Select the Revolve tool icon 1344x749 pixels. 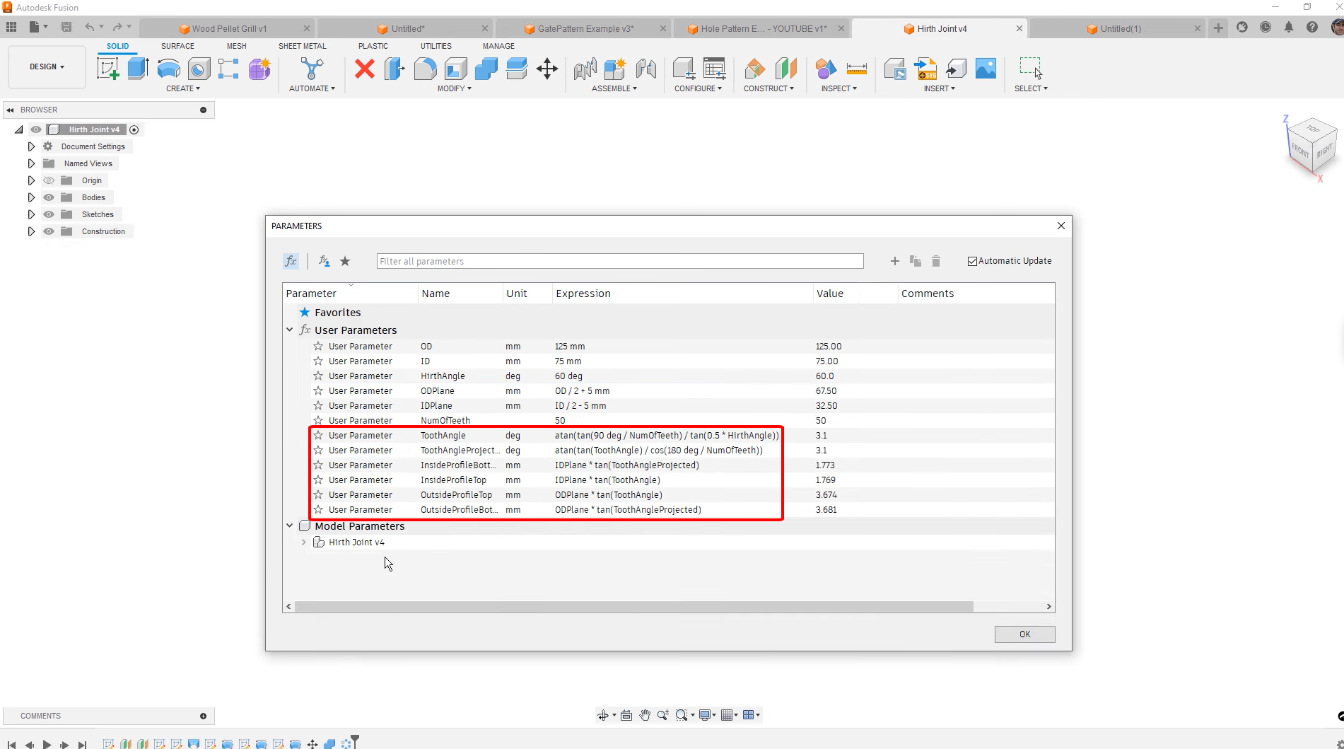[x=168, y=69]
